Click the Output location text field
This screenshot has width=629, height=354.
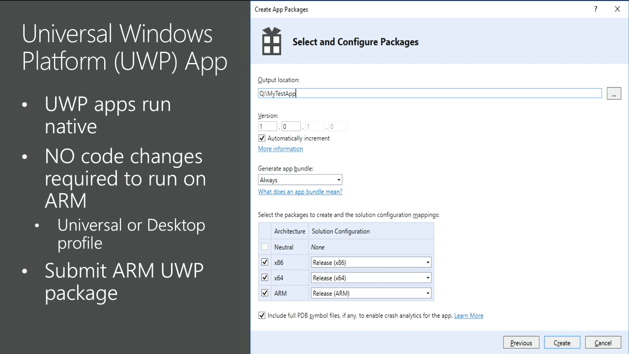click(x=429, y=93)
